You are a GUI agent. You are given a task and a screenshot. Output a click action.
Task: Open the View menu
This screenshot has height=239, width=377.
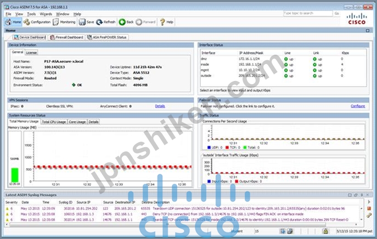coord(19,14)
